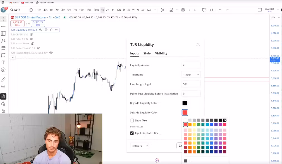
Task: Click the Line Length Right field
Action: pyautogui.click(x=191, y=84)
